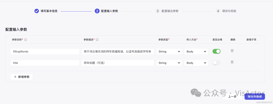Click 保存并继续 button
Viewport: 273px width, 104px height.
click(x=255, y=96)
